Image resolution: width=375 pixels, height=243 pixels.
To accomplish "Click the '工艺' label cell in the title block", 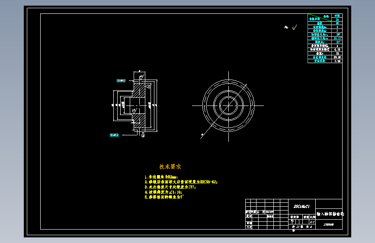I will 249,227.
